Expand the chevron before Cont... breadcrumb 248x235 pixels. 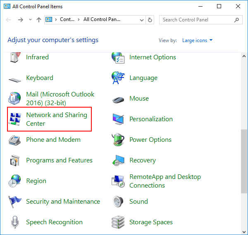[56, 19]
